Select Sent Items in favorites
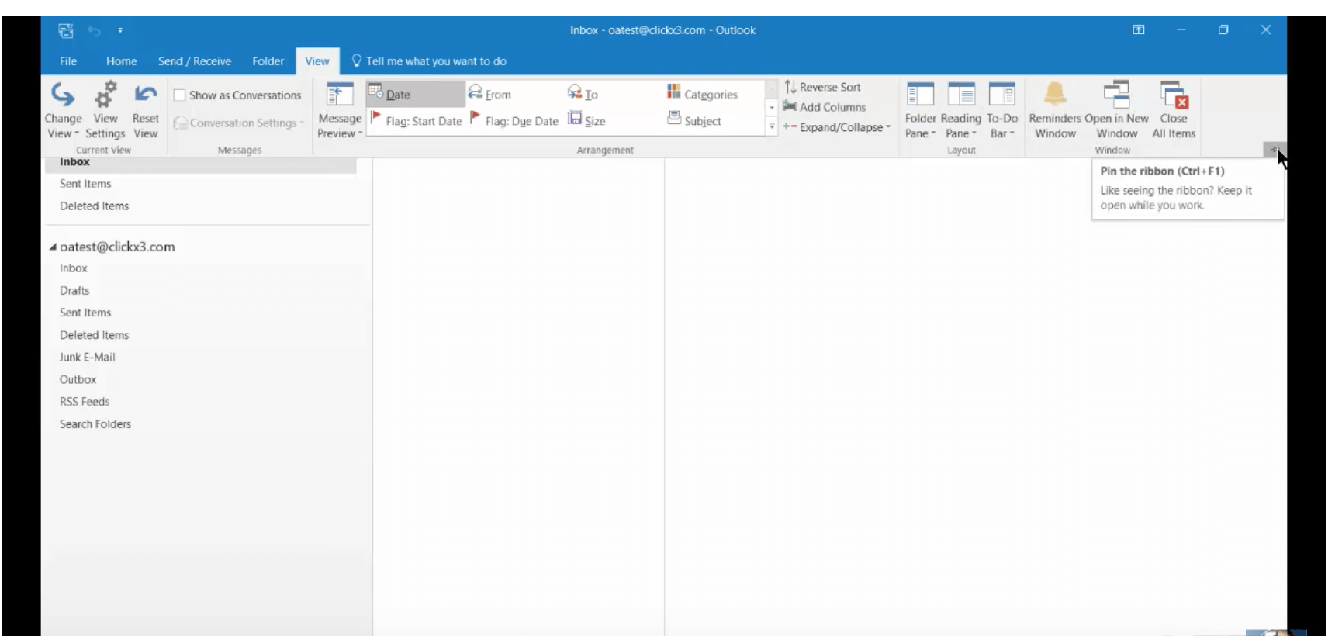Image resolution: width=1342 pixels, height=636 pixels. pos(85,184)
